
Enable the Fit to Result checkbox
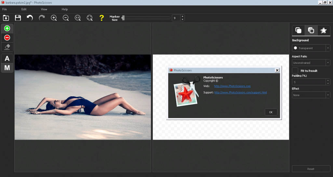click(x=295, y=71)
